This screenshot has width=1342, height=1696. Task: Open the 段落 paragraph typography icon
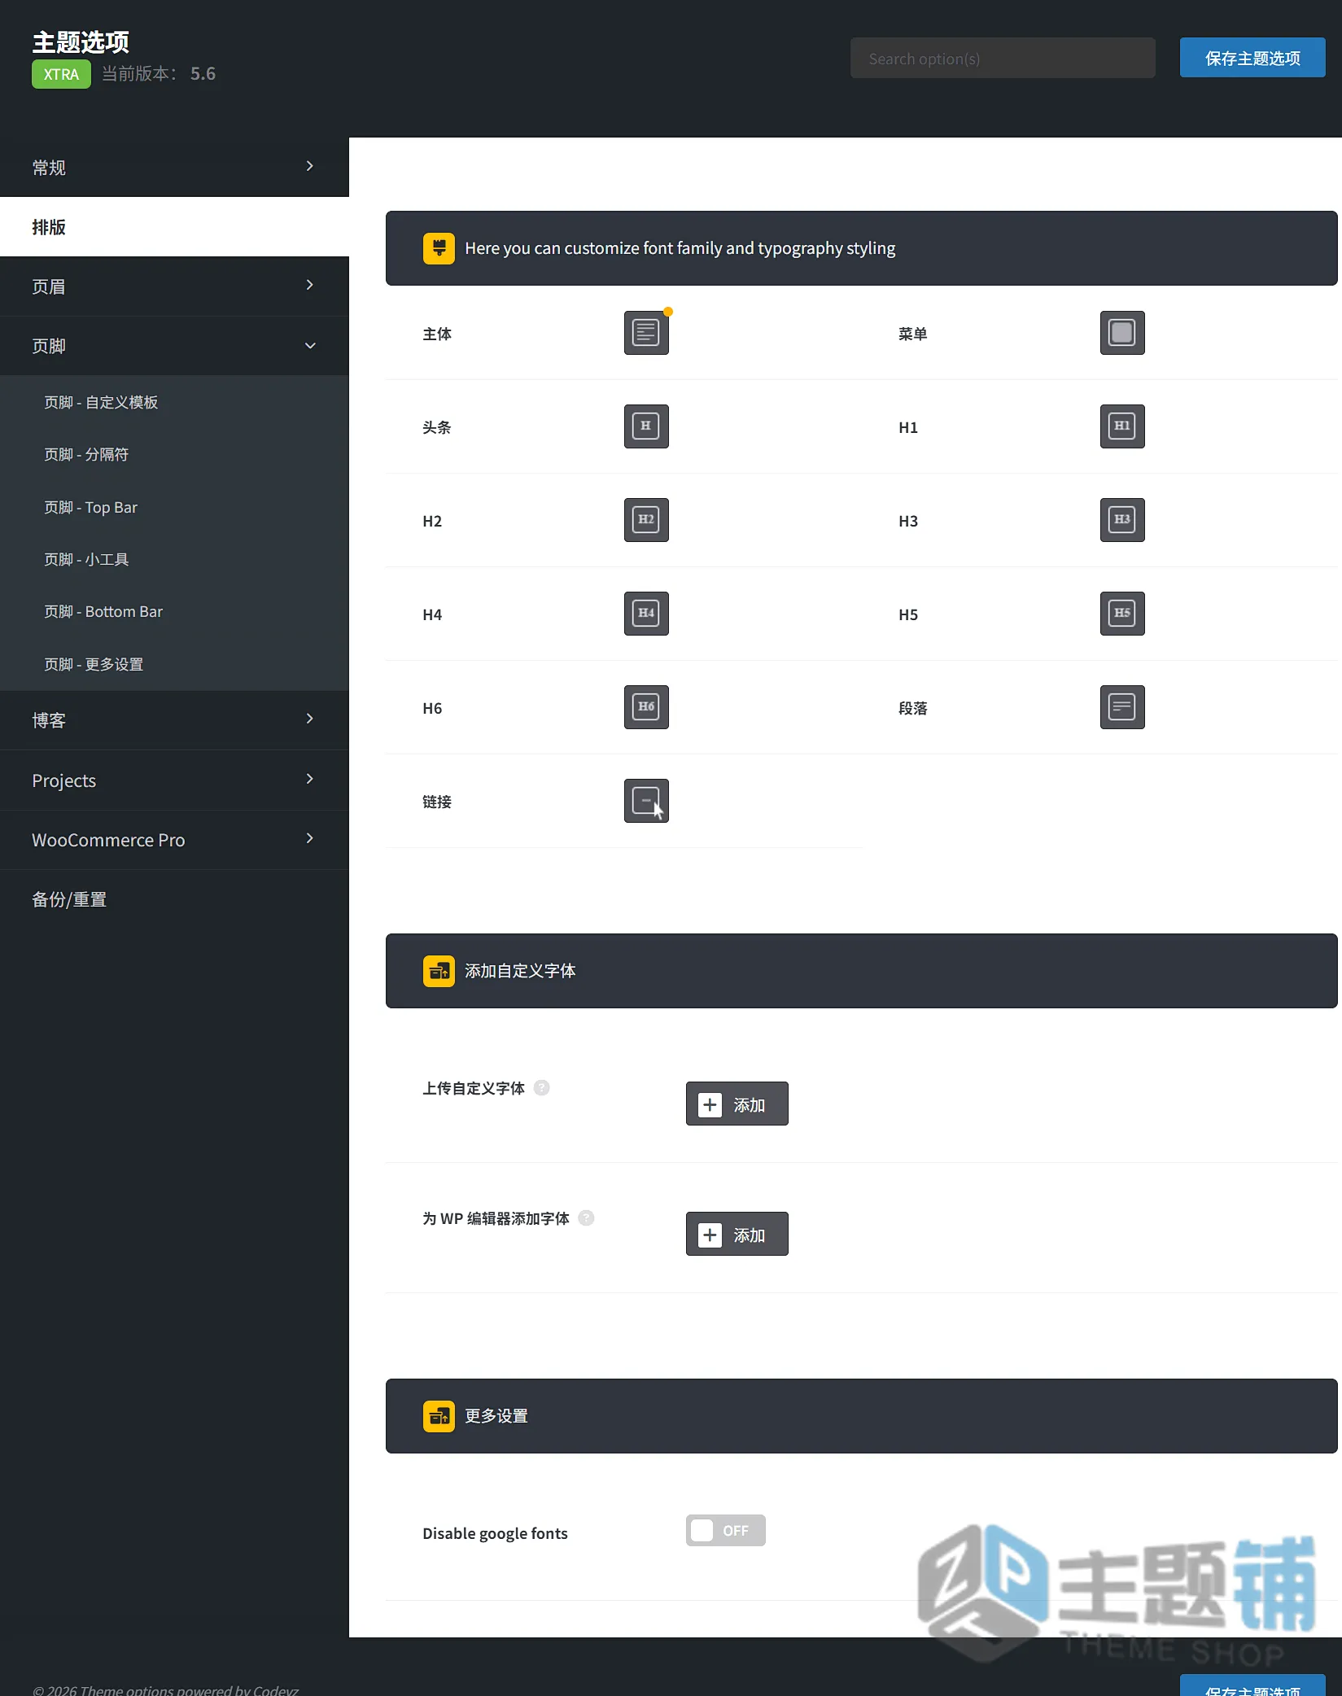point(1122,707)
